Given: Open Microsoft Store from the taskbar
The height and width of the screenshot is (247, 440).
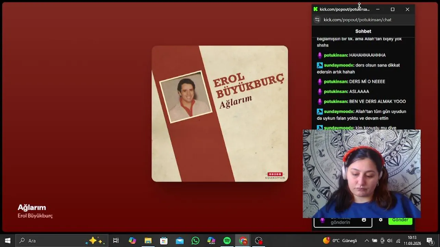Looking at the screenshot, I should tap(164, 240).
